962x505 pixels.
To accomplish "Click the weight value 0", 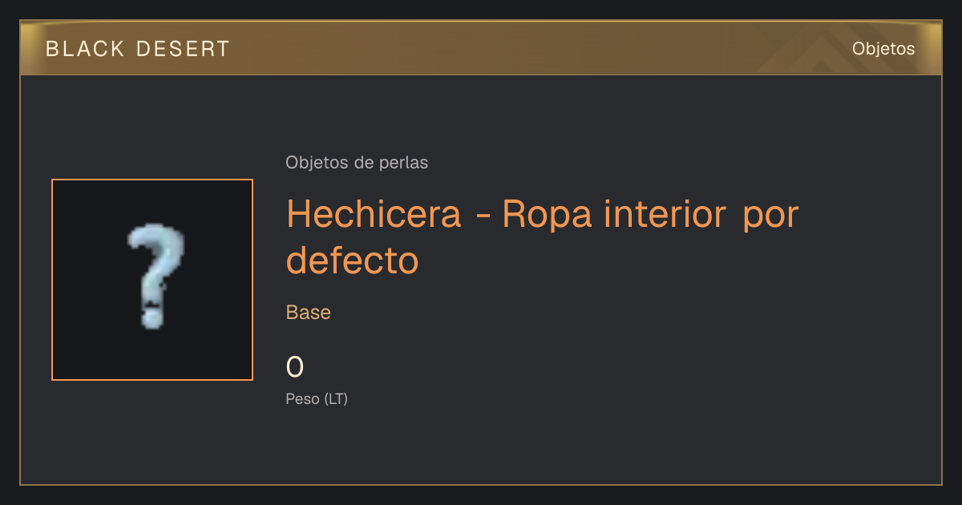I will [x=295, y=367].
